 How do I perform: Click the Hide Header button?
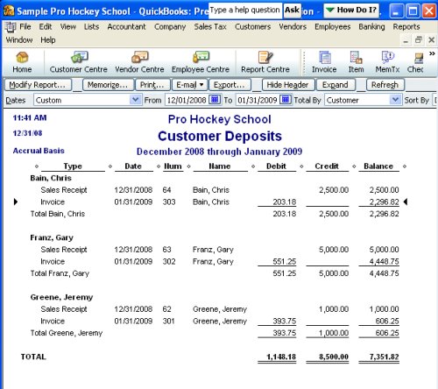(287, 85)
